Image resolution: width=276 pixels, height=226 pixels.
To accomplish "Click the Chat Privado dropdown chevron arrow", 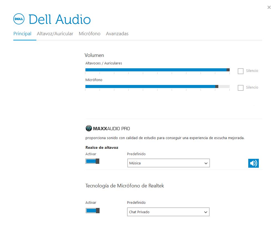I will point(206,212).
